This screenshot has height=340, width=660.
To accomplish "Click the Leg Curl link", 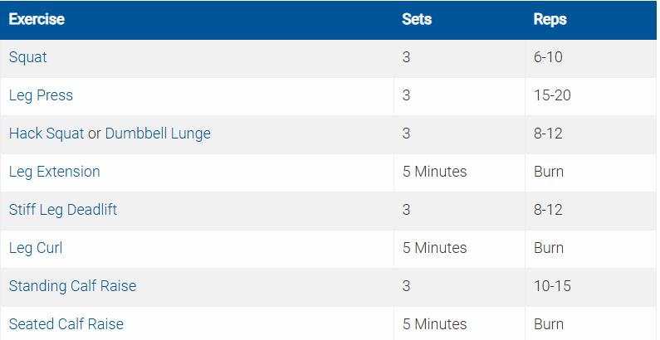I will (x=36, y=248).
